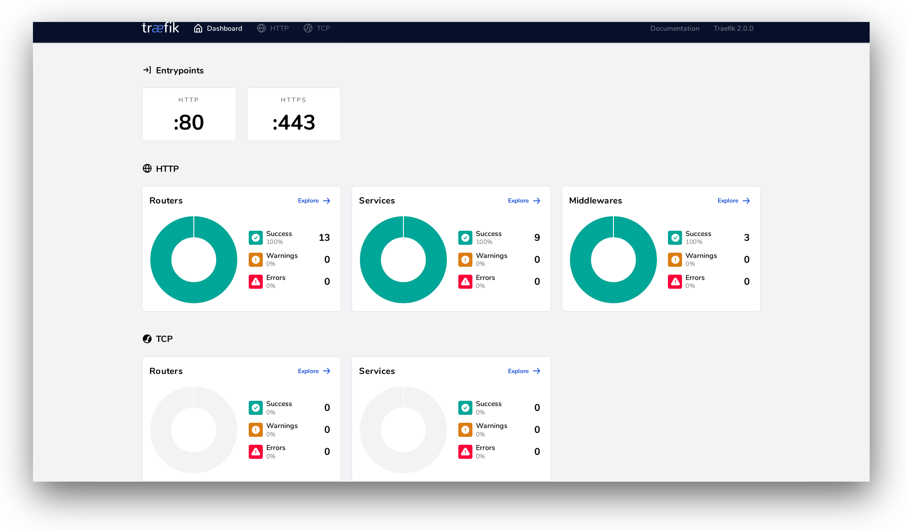Viewport: 907px width, 530px height.
Task: Click HTTP Routers Success check icon
Action: tap(256, 238)
